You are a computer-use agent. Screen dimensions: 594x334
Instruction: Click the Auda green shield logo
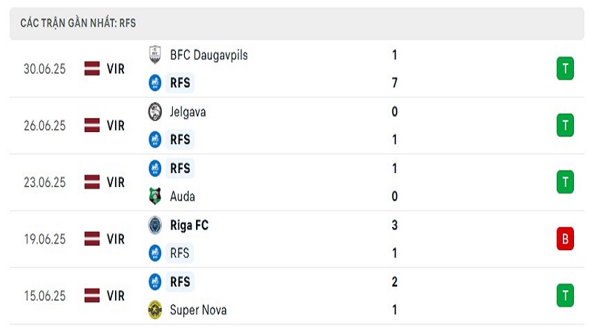click(x=155, y=196)
